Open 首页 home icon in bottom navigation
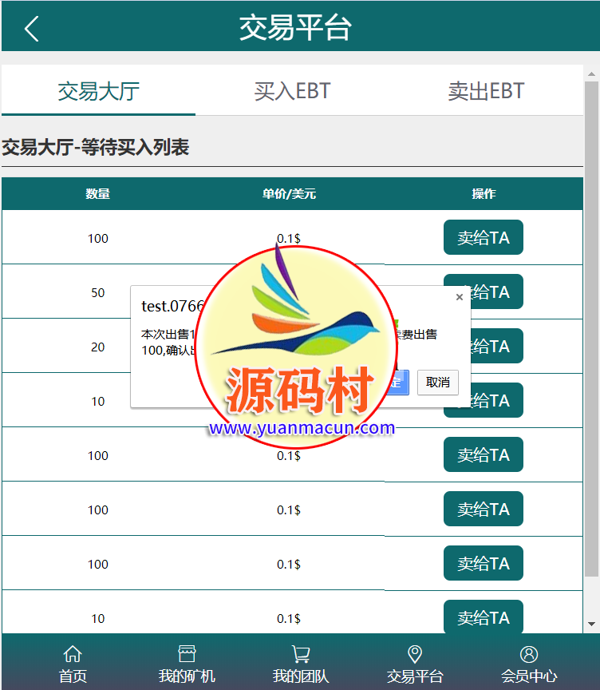The width and height of the screenshot is (600, 690). coord(73,655)
